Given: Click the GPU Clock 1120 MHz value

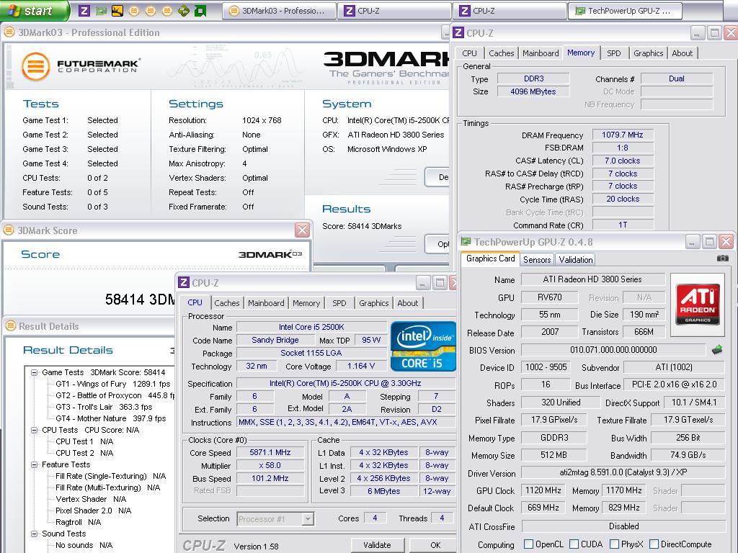Looking at the screenshot, I should [543, 490].
